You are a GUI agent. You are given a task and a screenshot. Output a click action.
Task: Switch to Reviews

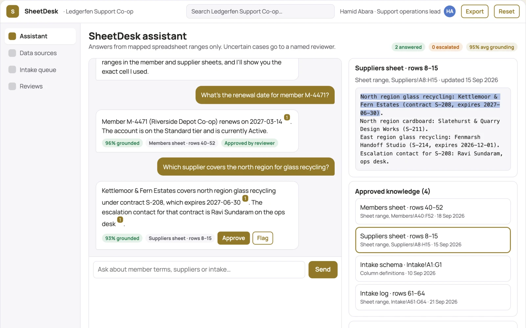click(40, 86)
